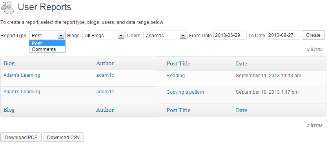Sort by Blog column header

9,63
